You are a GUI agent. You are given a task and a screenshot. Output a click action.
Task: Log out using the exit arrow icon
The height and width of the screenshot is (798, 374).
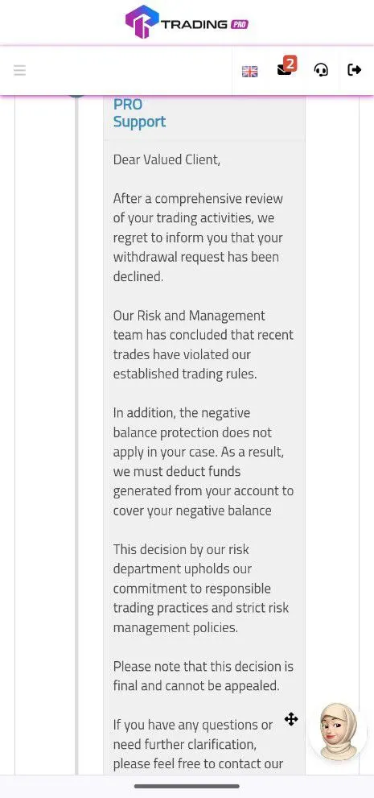pos(354,70)
